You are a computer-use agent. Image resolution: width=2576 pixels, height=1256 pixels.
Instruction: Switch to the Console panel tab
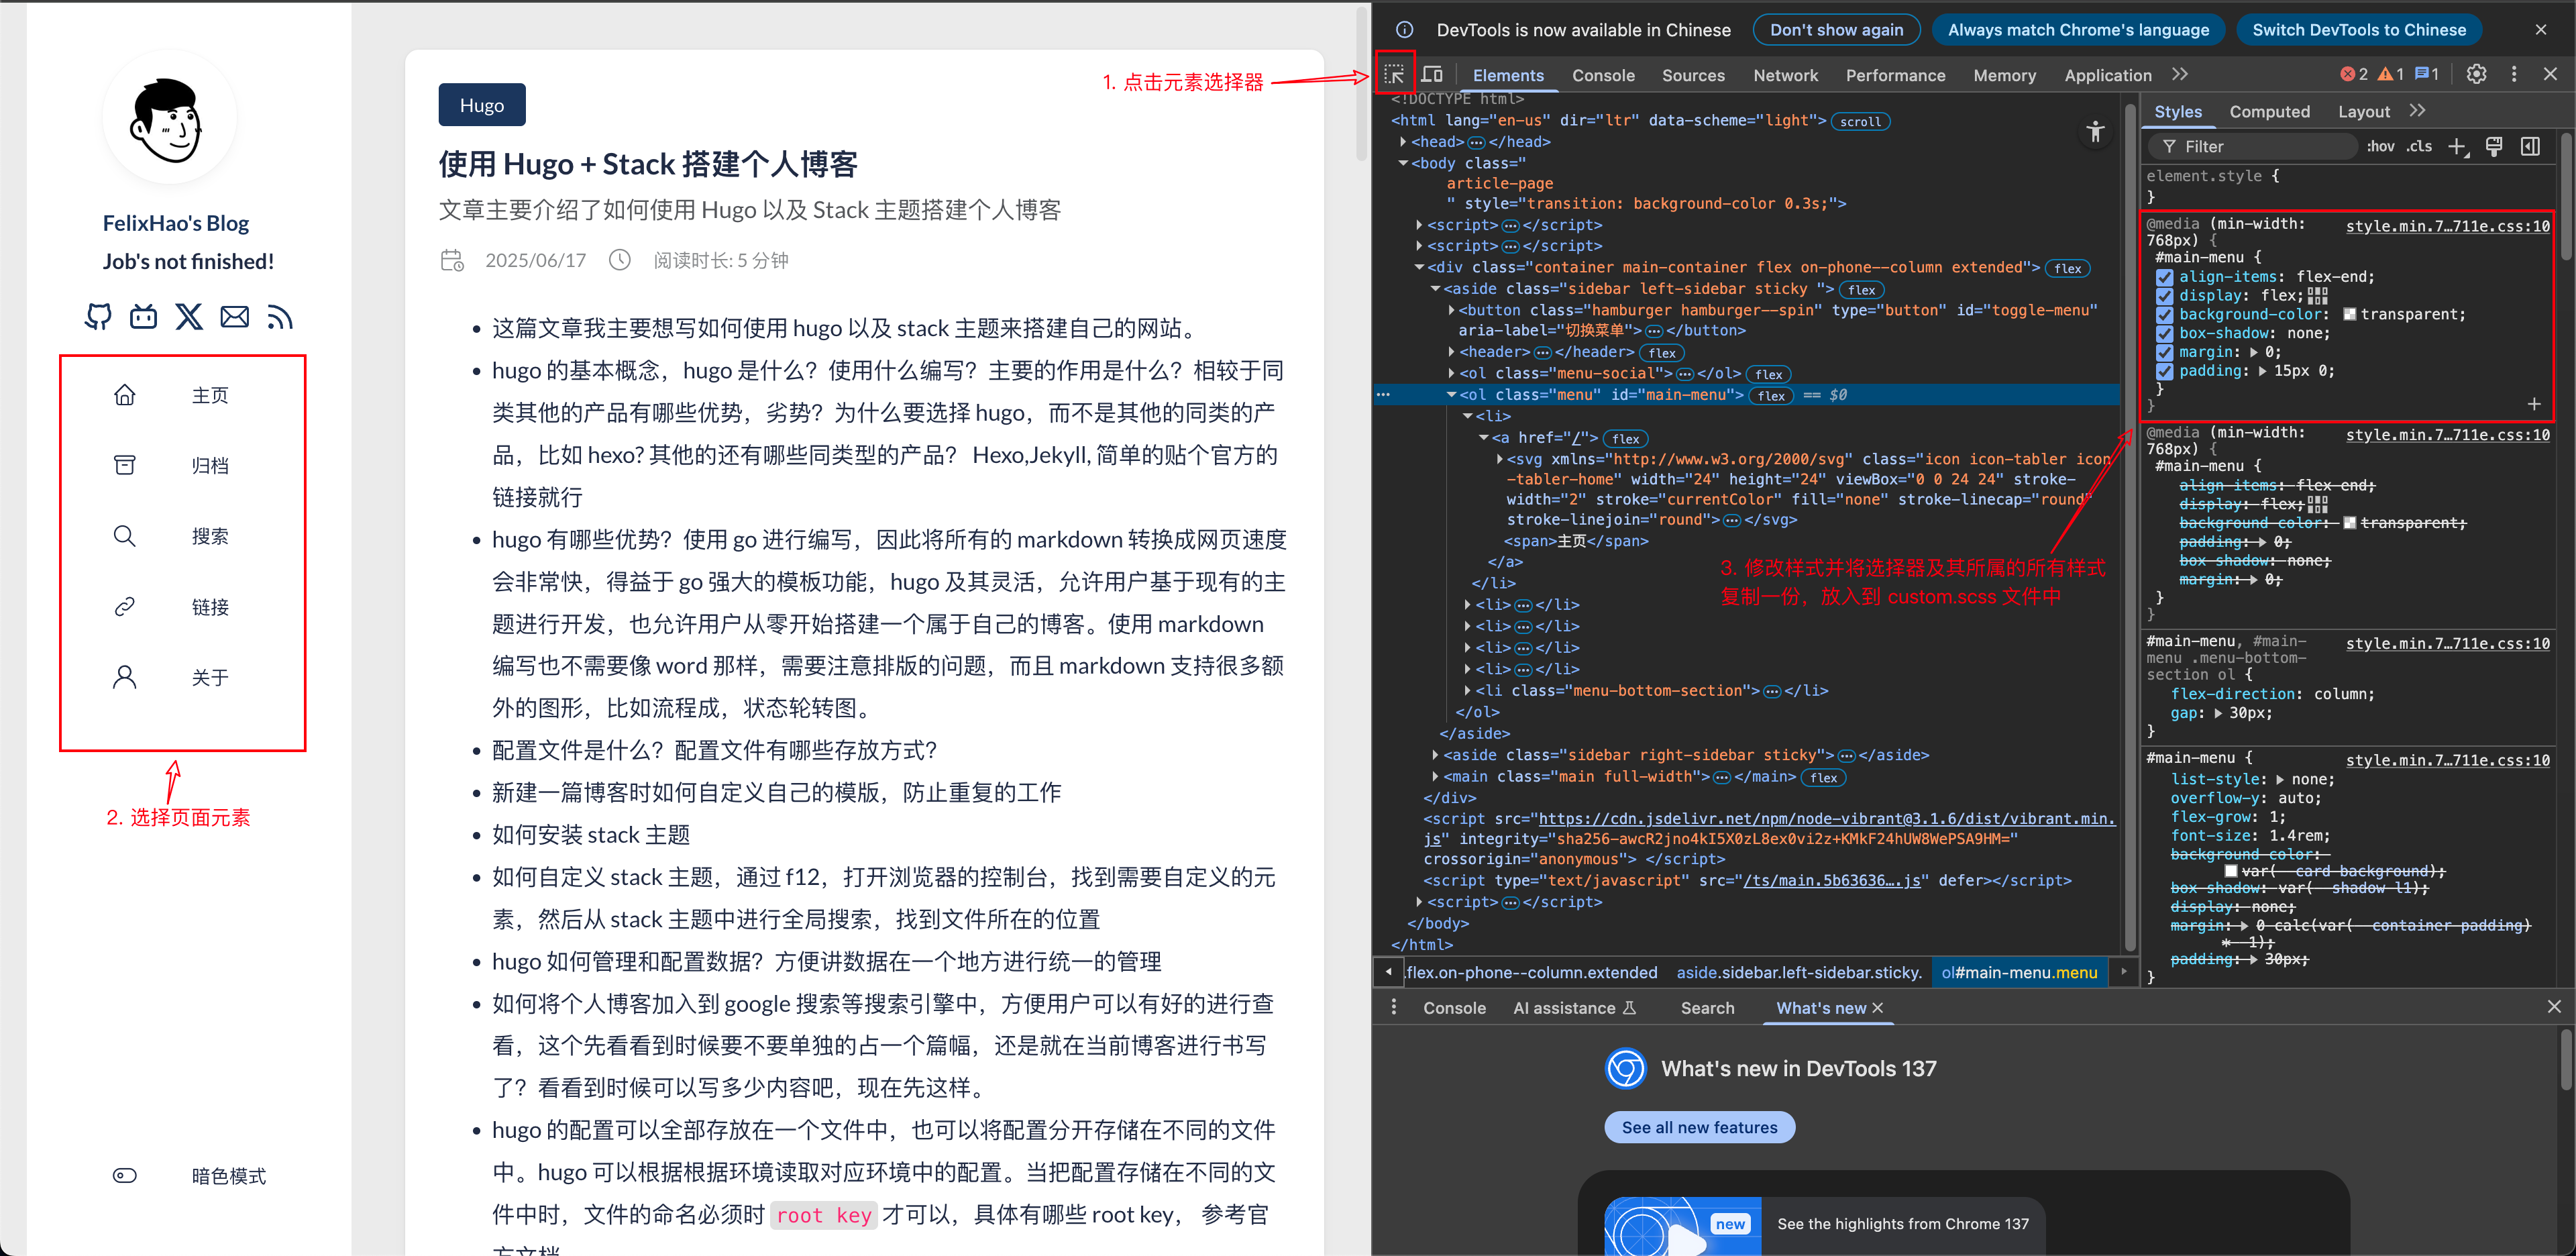tap(1603, 75)
